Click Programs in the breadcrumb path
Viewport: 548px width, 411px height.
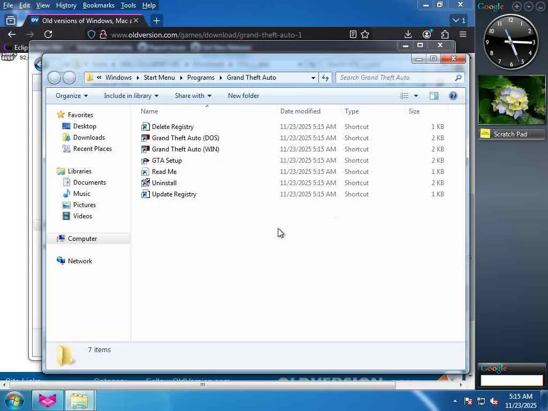[x=201, y=78]
